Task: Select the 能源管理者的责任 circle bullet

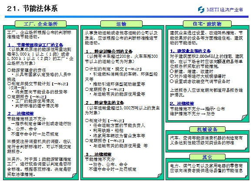Action: [x=9, y=70]
